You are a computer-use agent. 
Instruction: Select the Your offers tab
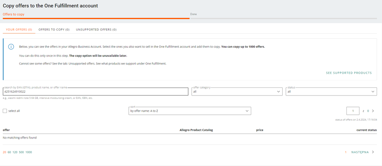[19, 29]
